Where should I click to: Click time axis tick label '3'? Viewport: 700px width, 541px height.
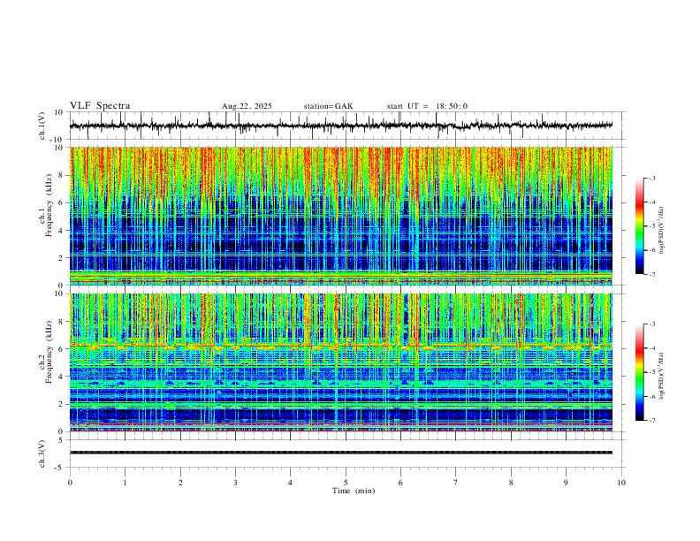coord(235,483)
